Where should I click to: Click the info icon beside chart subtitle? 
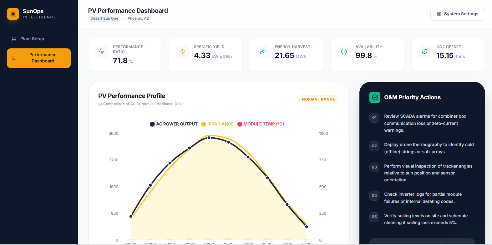(100, 104)
